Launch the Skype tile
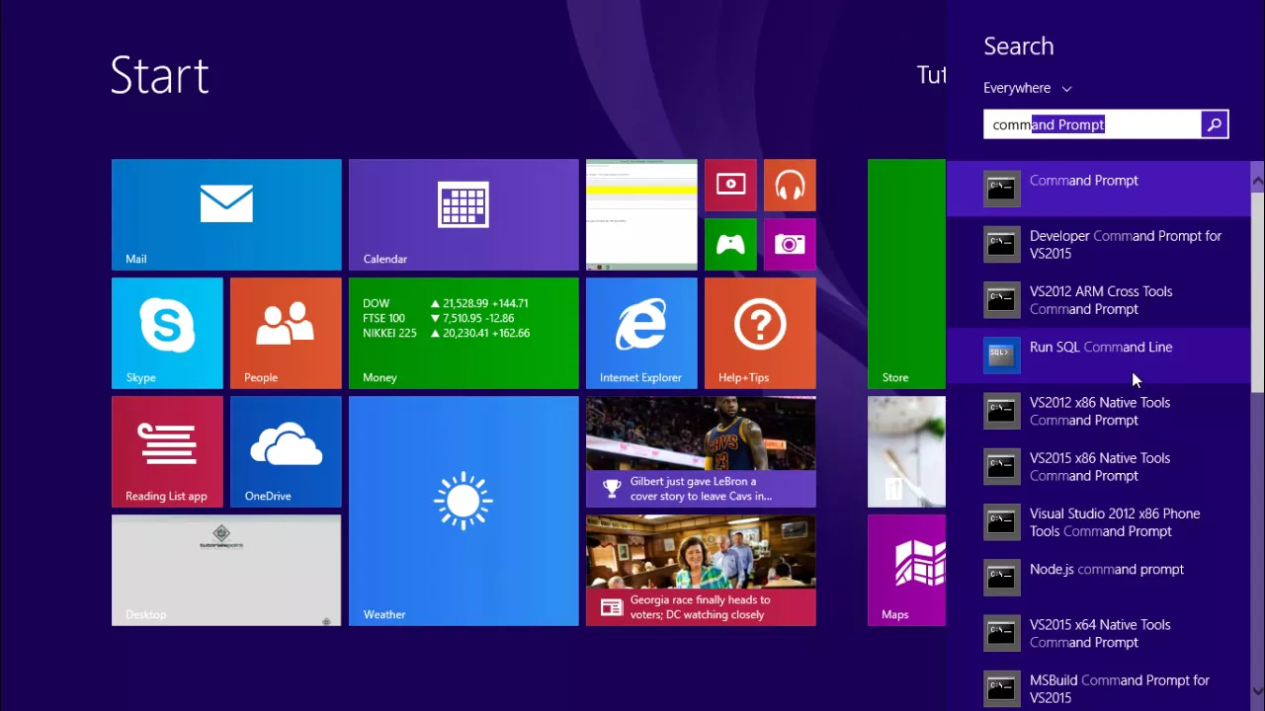 click(x=167, y=333)
